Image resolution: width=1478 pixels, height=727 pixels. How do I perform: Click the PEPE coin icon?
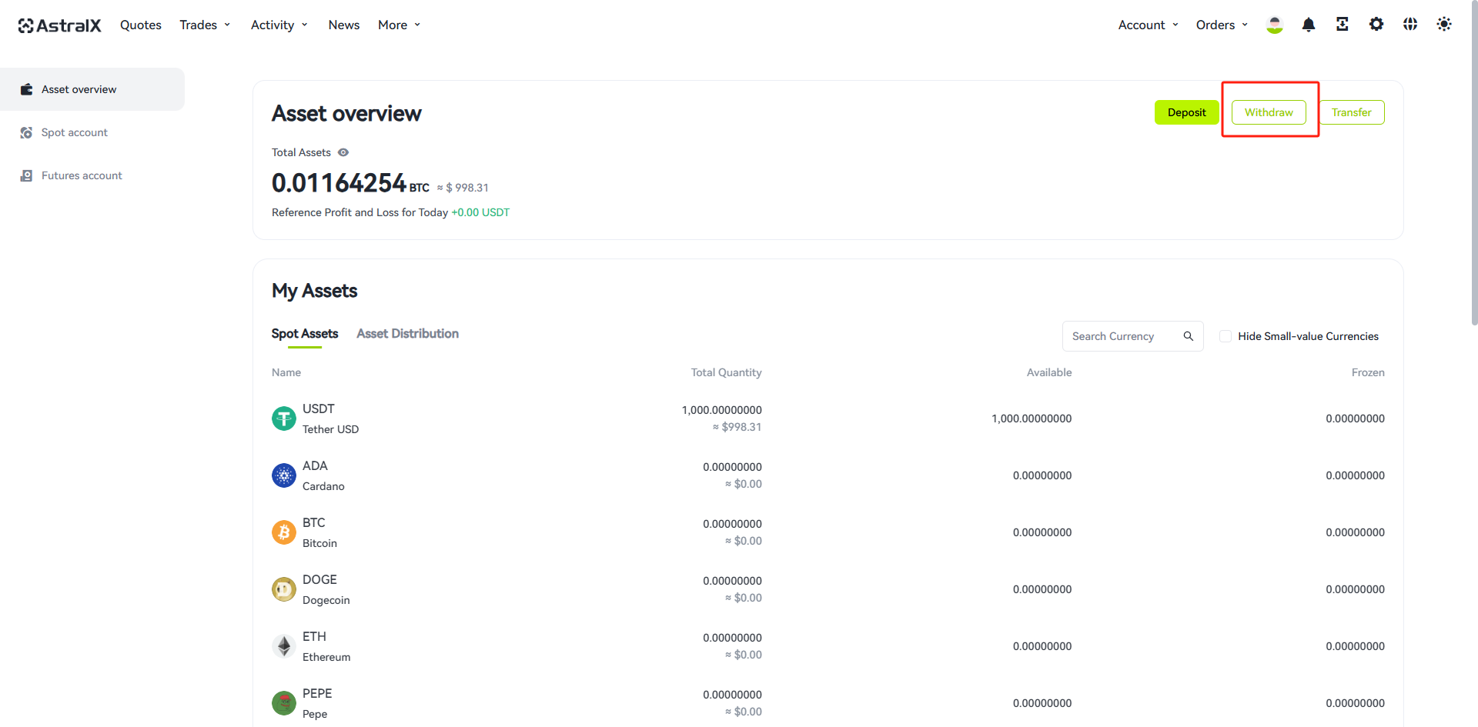[284, 703]
